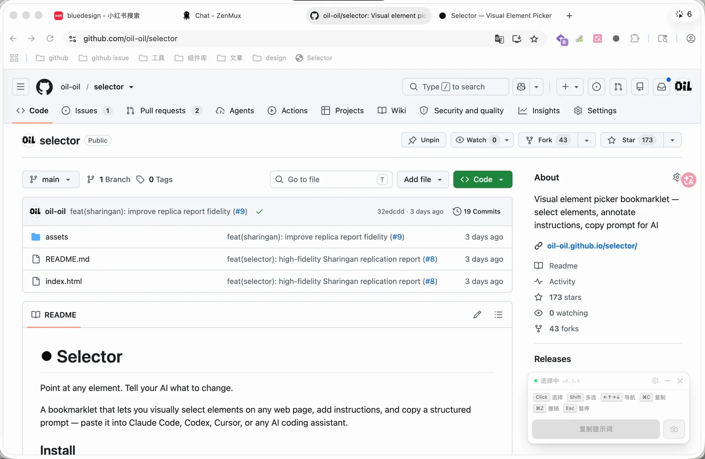705x459 pixels.
Task: Click the install app icon in address bar
Action: [x=517, y=39]
